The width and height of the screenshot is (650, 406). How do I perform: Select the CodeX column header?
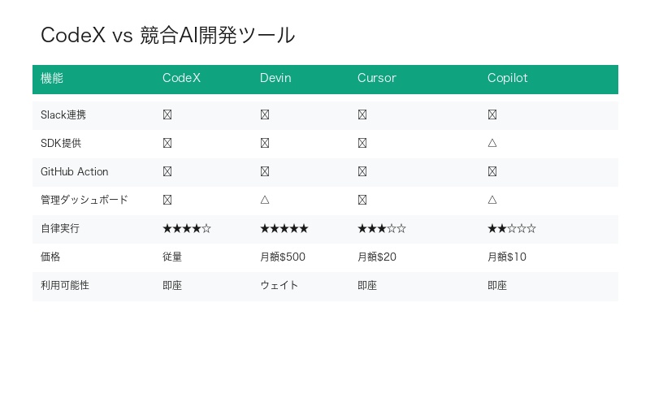181,78
